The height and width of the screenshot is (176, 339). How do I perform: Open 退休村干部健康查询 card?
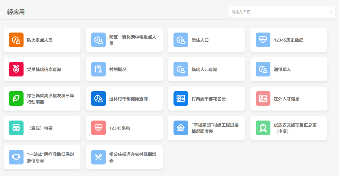pos(124,98)
